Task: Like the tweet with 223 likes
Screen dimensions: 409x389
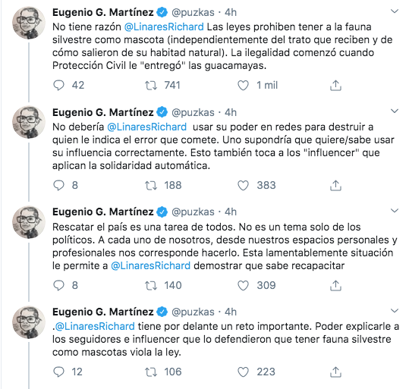Action: (x=243, y=372)
